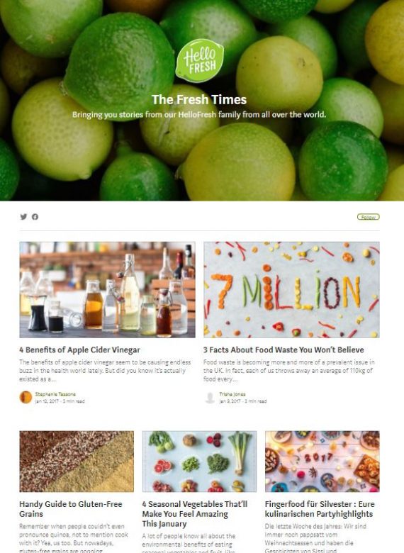Follow The Fresh Times publication
Viewport: 404px width, 553px height.
pyautogui.click(x=368, y=217)
